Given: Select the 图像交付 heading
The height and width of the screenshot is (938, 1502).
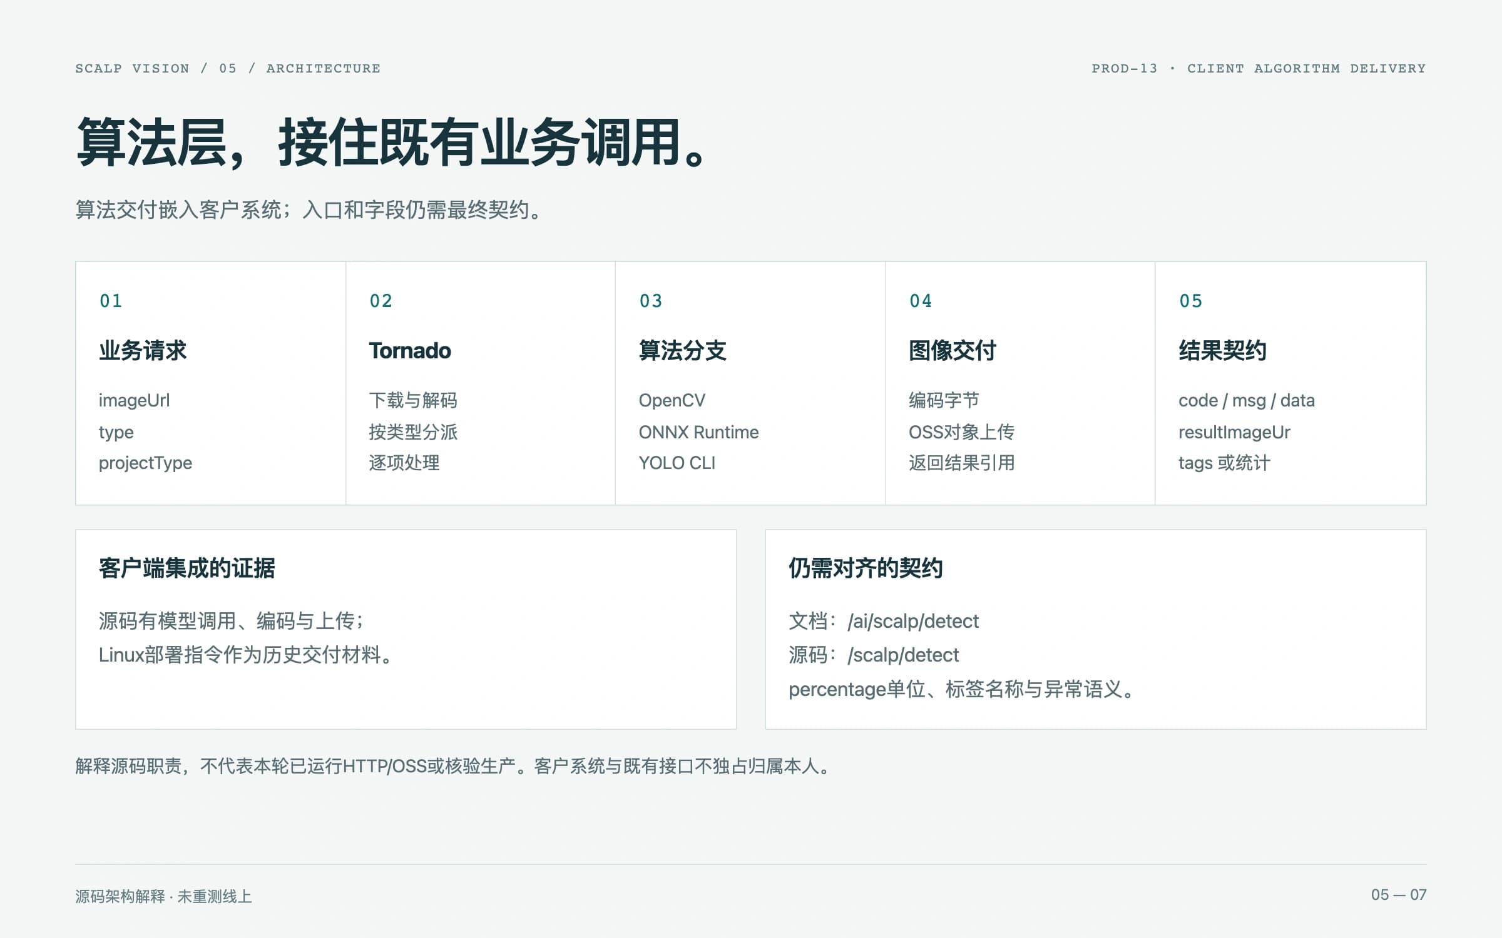Looking at the screenshot, I should click(953, 350).
